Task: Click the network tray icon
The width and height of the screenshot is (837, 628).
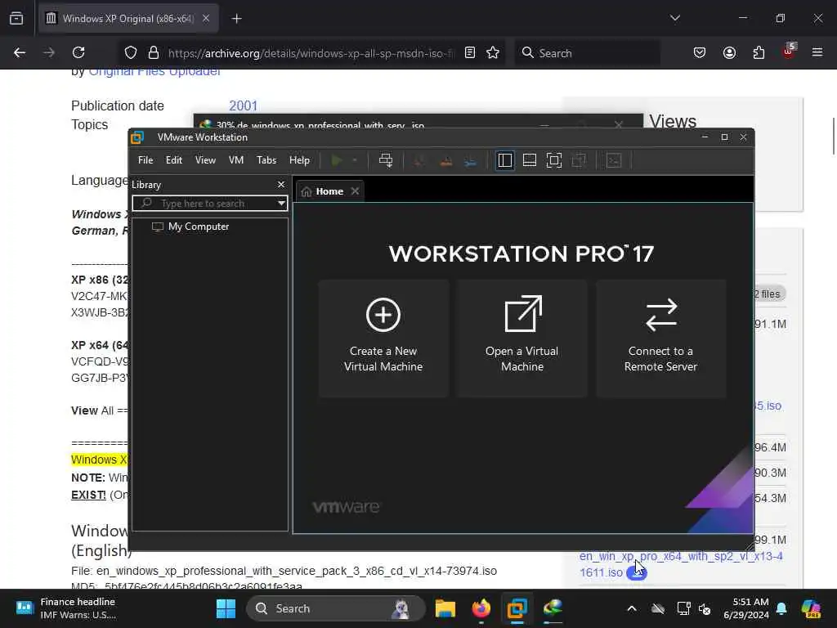Action: [x=684, y=608]
